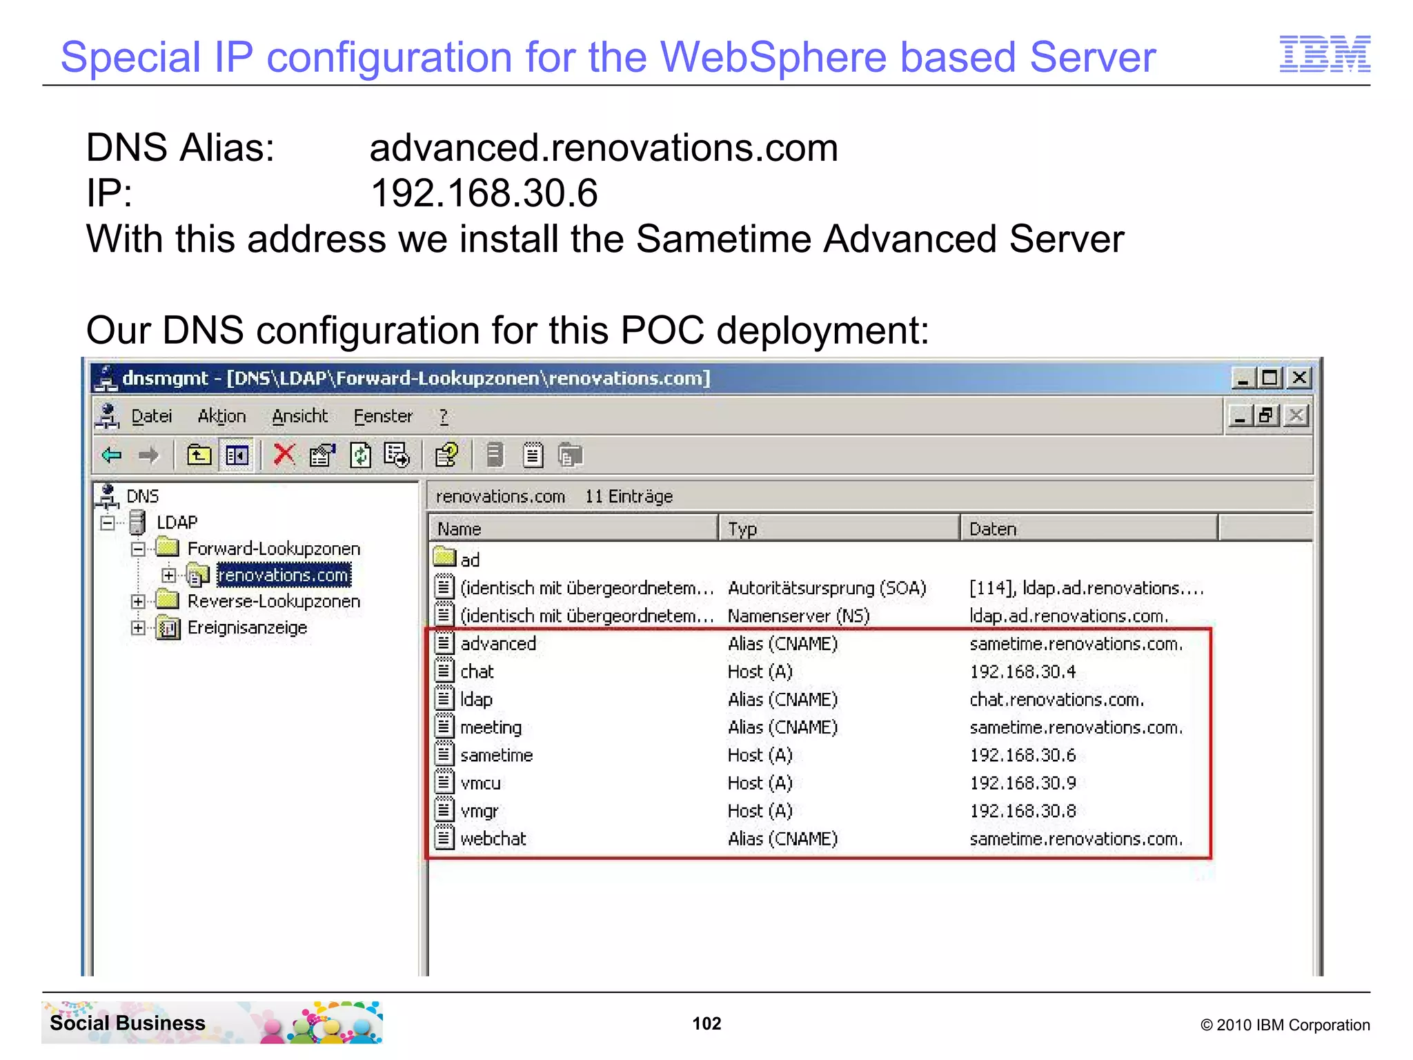Click the New record toolbar icon

click(x=533, y=455)
